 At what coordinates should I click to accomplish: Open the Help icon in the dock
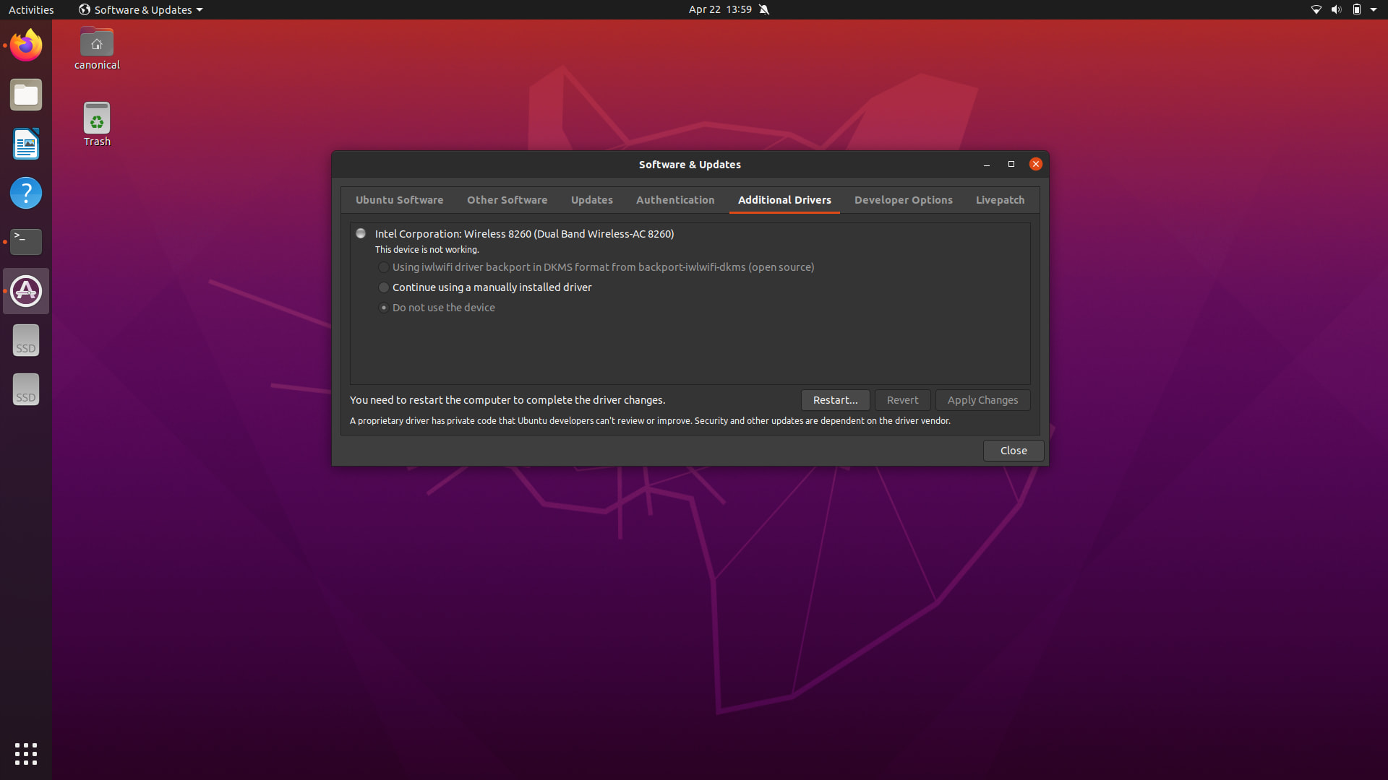click(26, 193)
